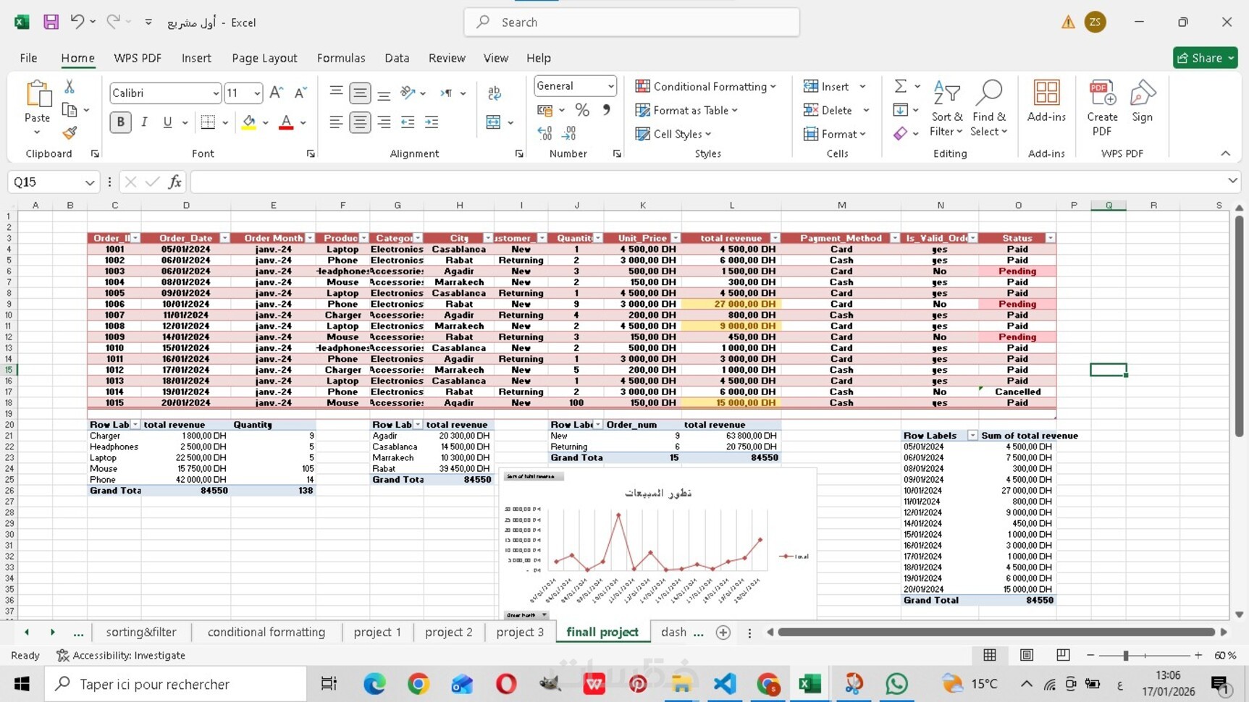
Task: Open the File menu
Action: click(x=29, y=58)
